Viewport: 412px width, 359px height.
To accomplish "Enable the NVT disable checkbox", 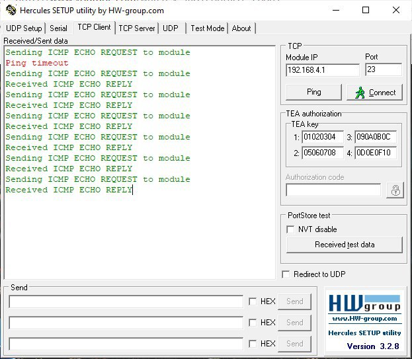I will pos(290,229).
